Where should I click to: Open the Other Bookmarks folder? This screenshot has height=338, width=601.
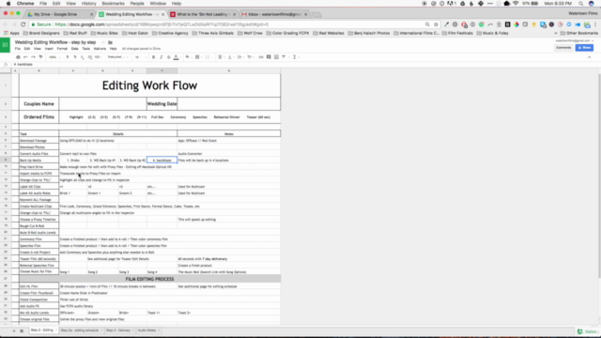coord(579,34)
